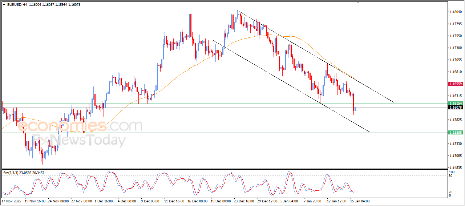Click the 15 Jan 04:00 time label
The width and height of the screenshot is (465, 206).
360,201
